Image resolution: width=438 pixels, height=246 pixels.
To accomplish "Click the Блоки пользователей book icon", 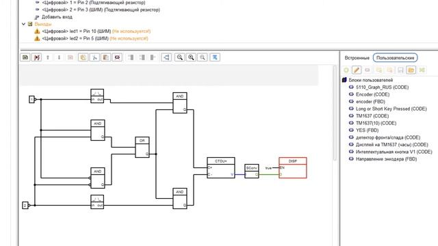I will pos(344,80).
